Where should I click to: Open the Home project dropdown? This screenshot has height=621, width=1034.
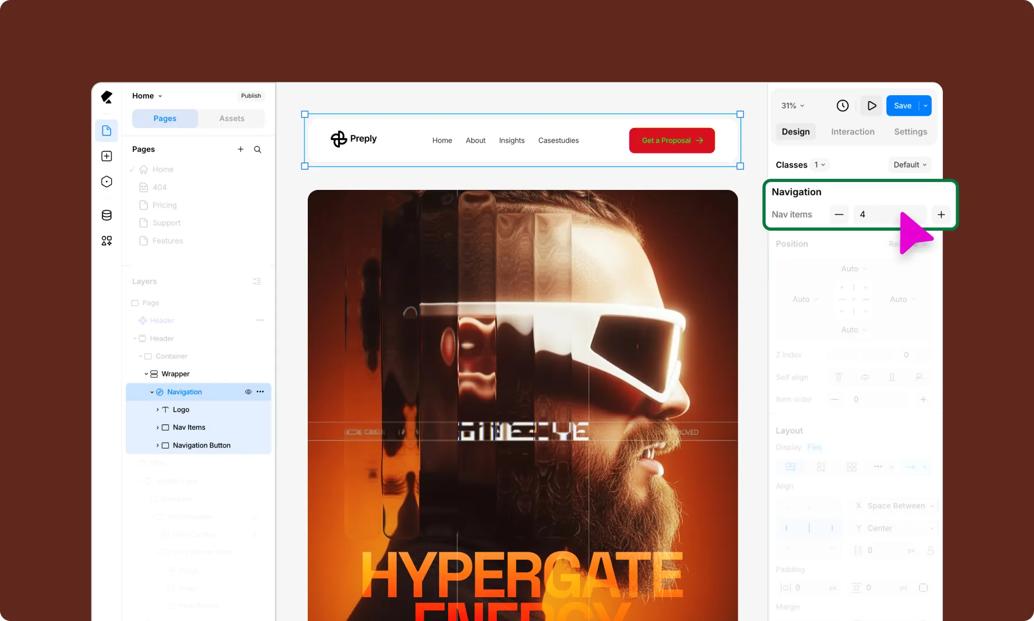[x=147, y=96]
